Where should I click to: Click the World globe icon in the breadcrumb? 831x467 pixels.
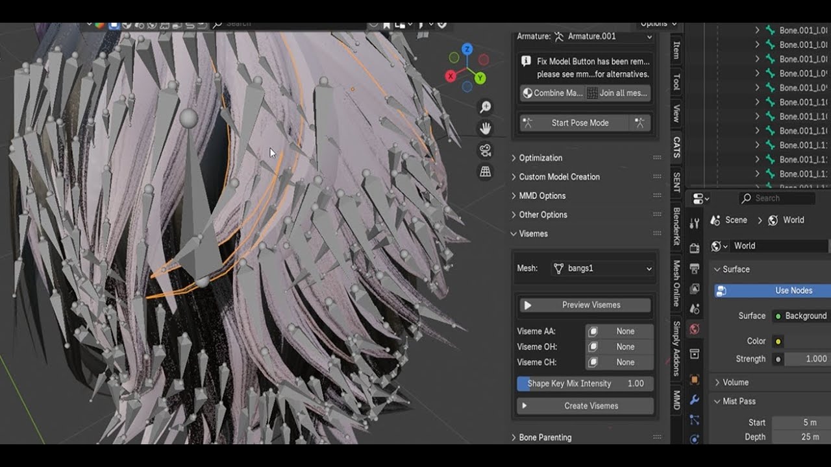[773, 220]
